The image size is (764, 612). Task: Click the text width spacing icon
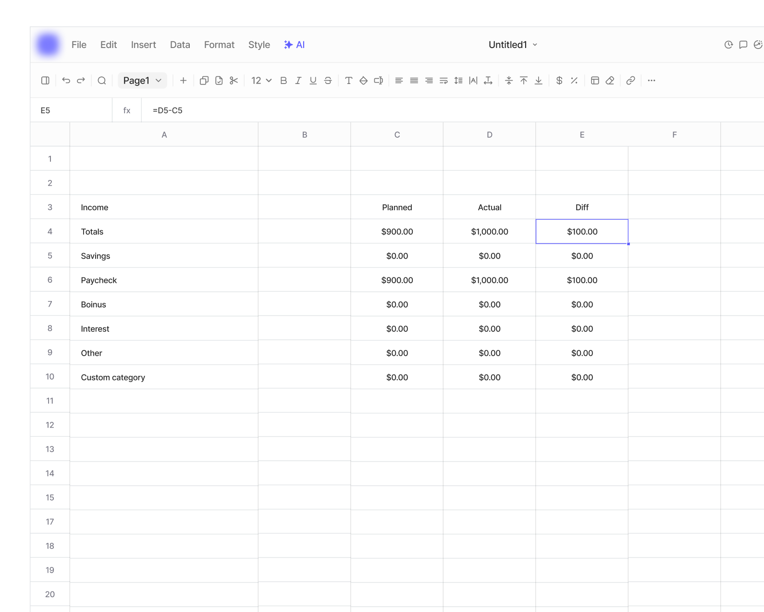[x=473, y=81]
